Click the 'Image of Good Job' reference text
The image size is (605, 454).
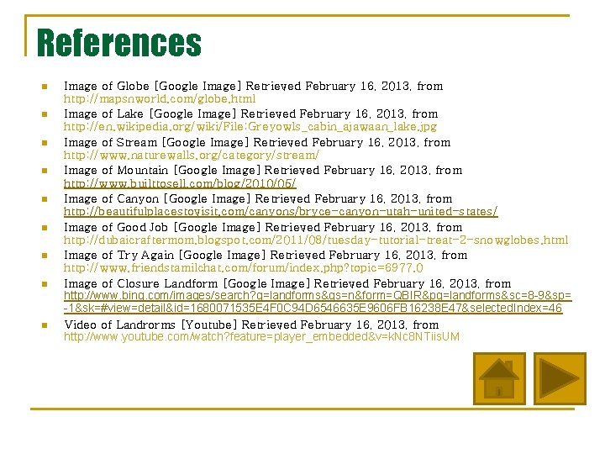[x=263, y=227]
